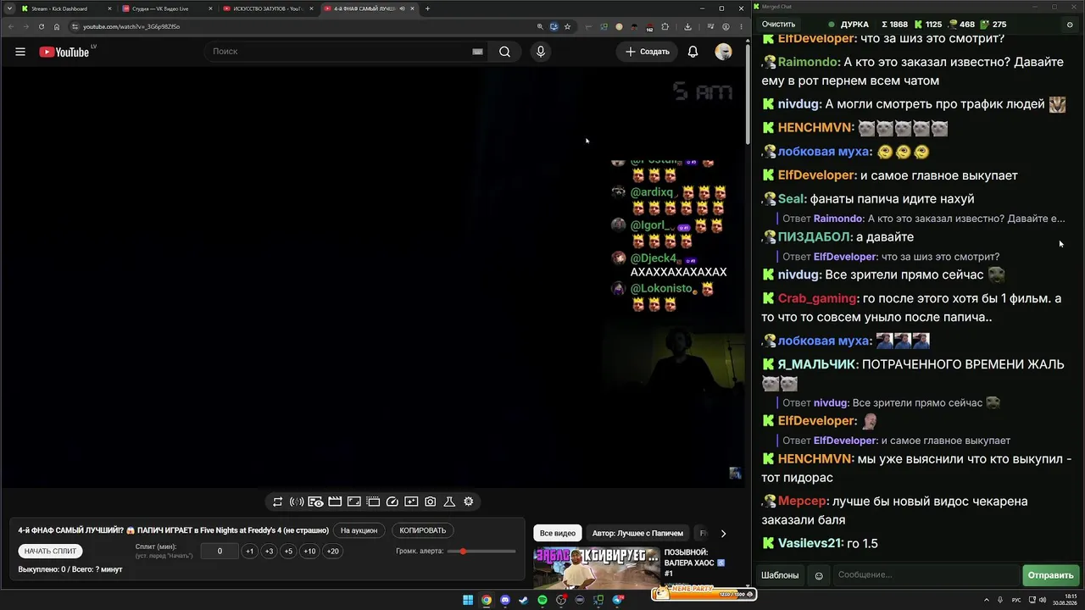The image size is (1085, 610).
Task: Start voice search with the microphone
Action: click(541, 52)
